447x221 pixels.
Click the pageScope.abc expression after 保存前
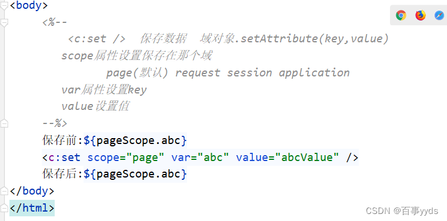coord(135,140)
